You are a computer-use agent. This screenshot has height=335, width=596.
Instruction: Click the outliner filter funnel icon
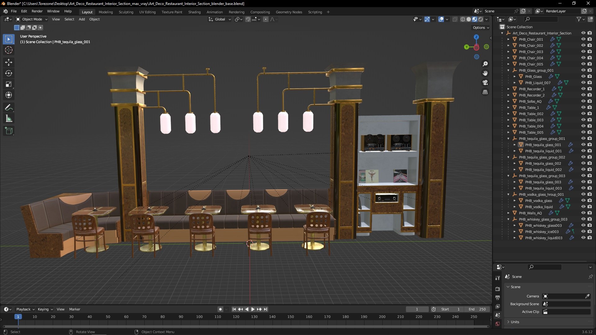click(x=579, y=19)
